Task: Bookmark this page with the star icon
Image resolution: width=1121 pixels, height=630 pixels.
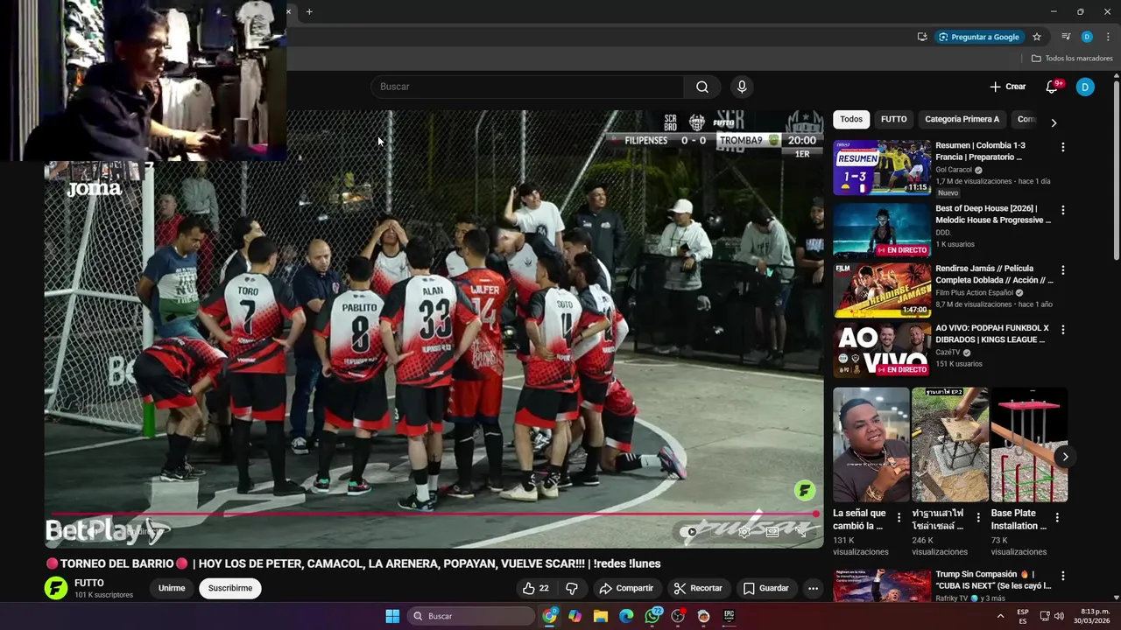Action: [x=1037, y=37]
